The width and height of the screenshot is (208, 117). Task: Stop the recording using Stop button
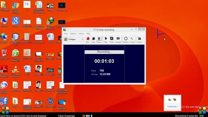(x=93, y=40)
